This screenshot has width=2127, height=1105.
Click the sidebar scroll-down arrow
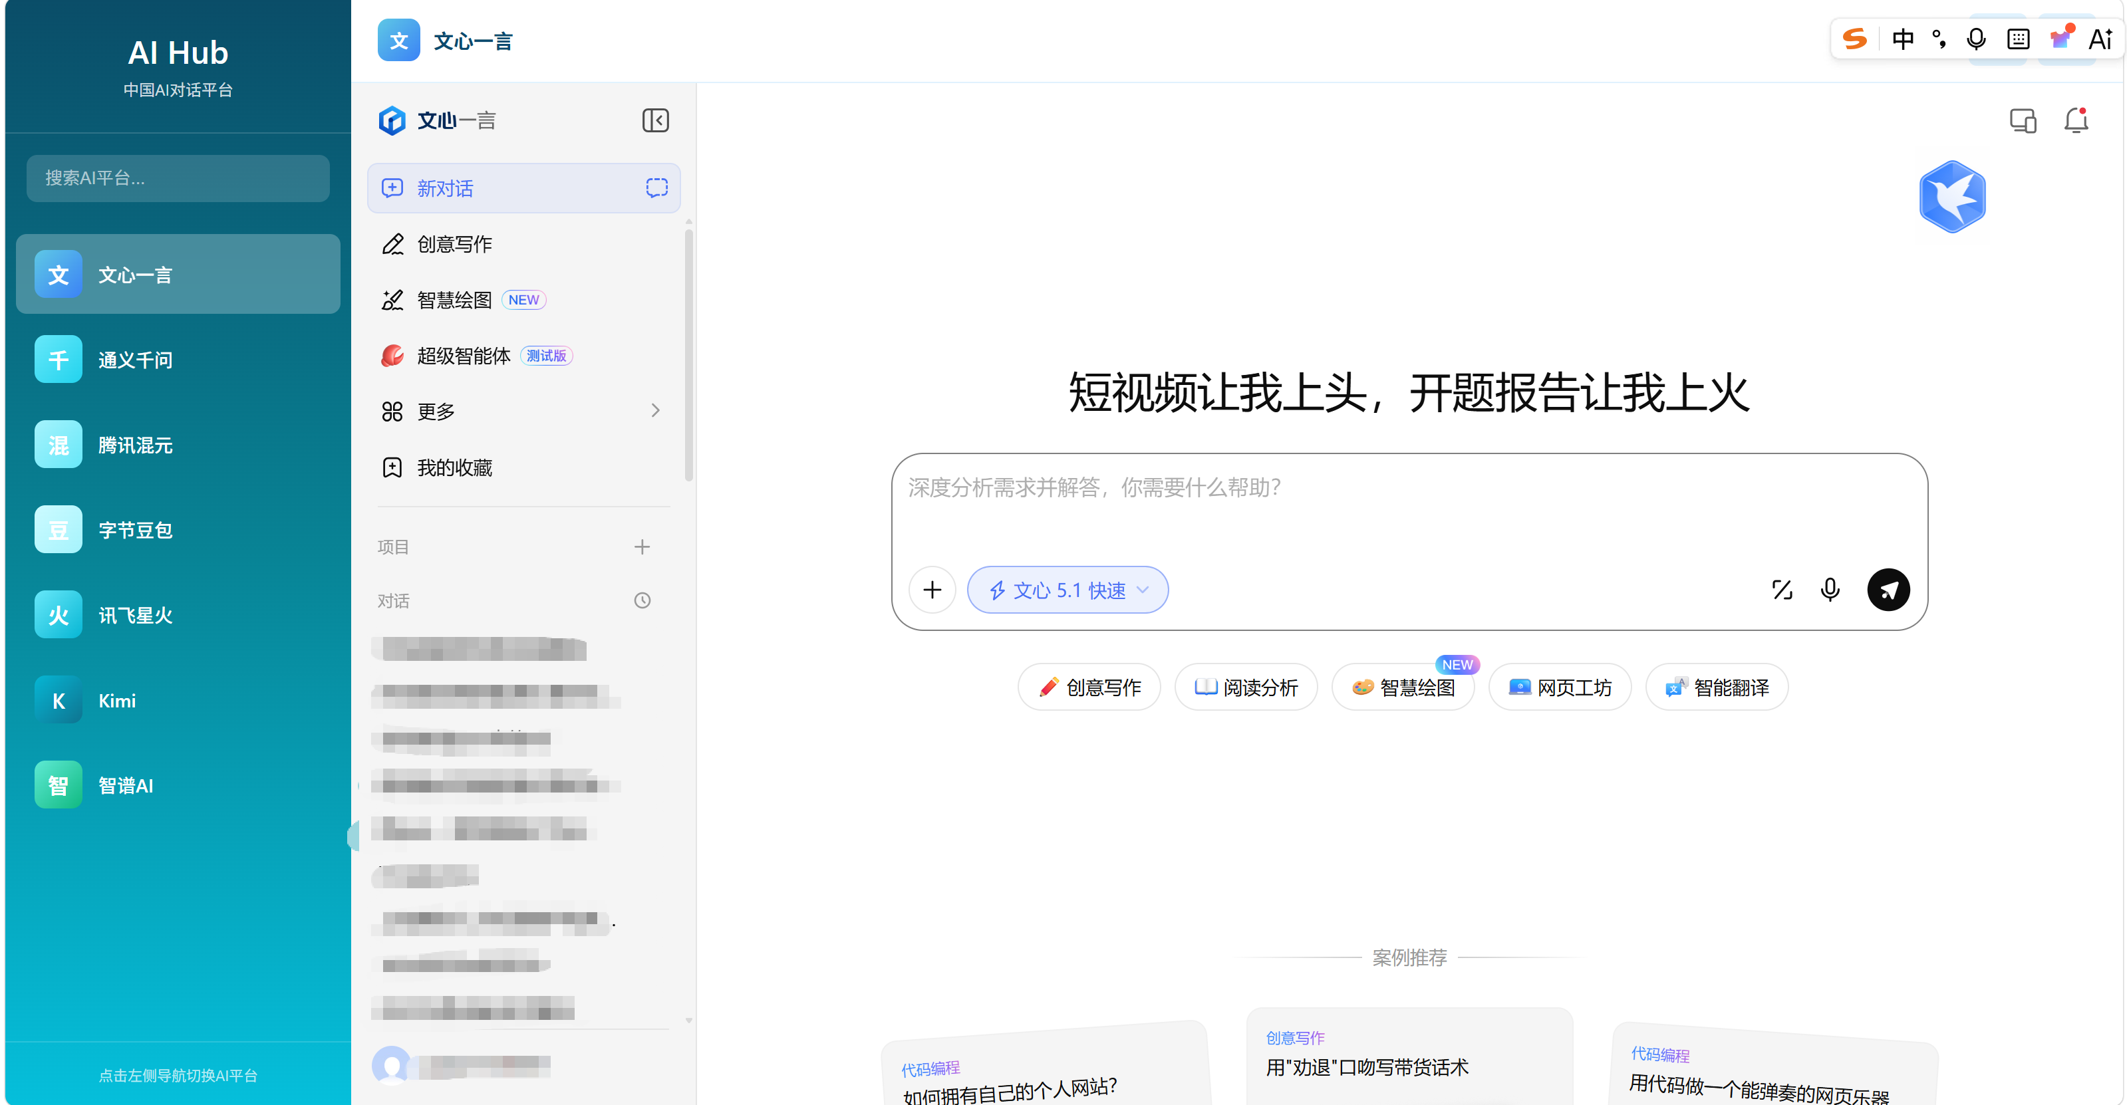[x=688, y=1021]
